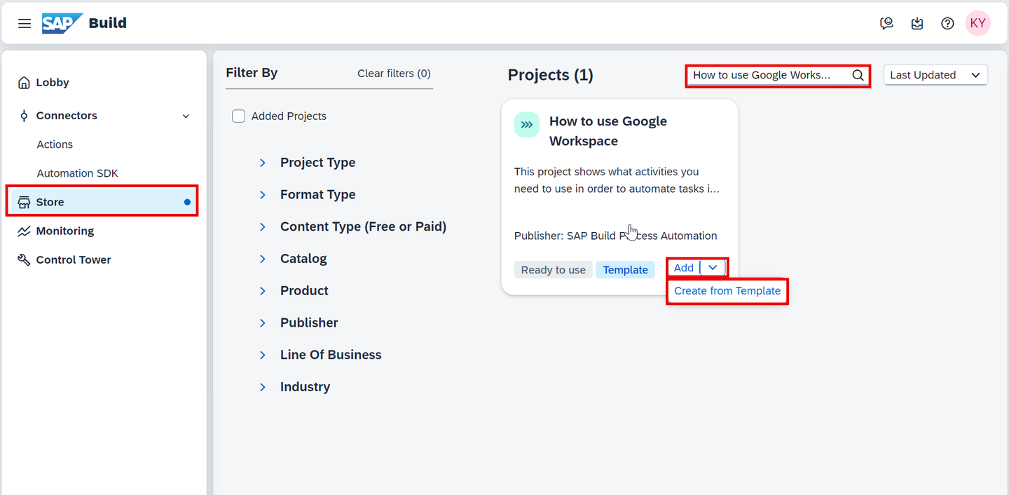Expand the Line Of Business filter
The image size is (1009, 495).
point(263,355)
